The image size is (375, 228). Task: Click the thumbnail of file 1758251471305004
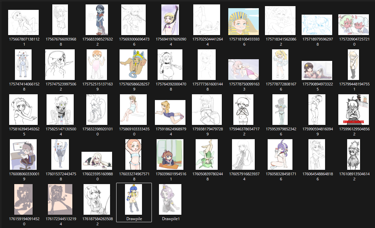pos(60,110)
